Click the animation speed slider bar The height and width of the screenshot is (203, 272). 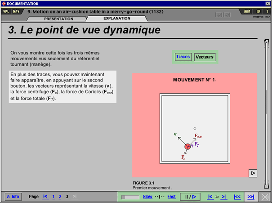point(131,197)
